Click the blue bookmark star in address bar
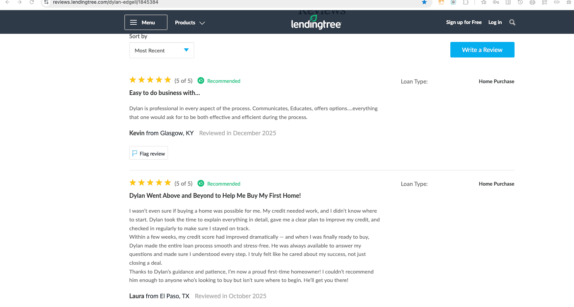Viewport: 574px width, 307px height. pyautogui.click(x=424, y=2)
